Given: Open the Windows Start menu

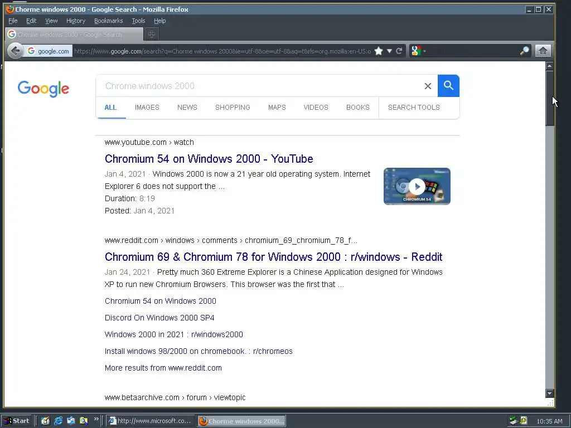Looking at the screenshot, I should click(16, 421).
